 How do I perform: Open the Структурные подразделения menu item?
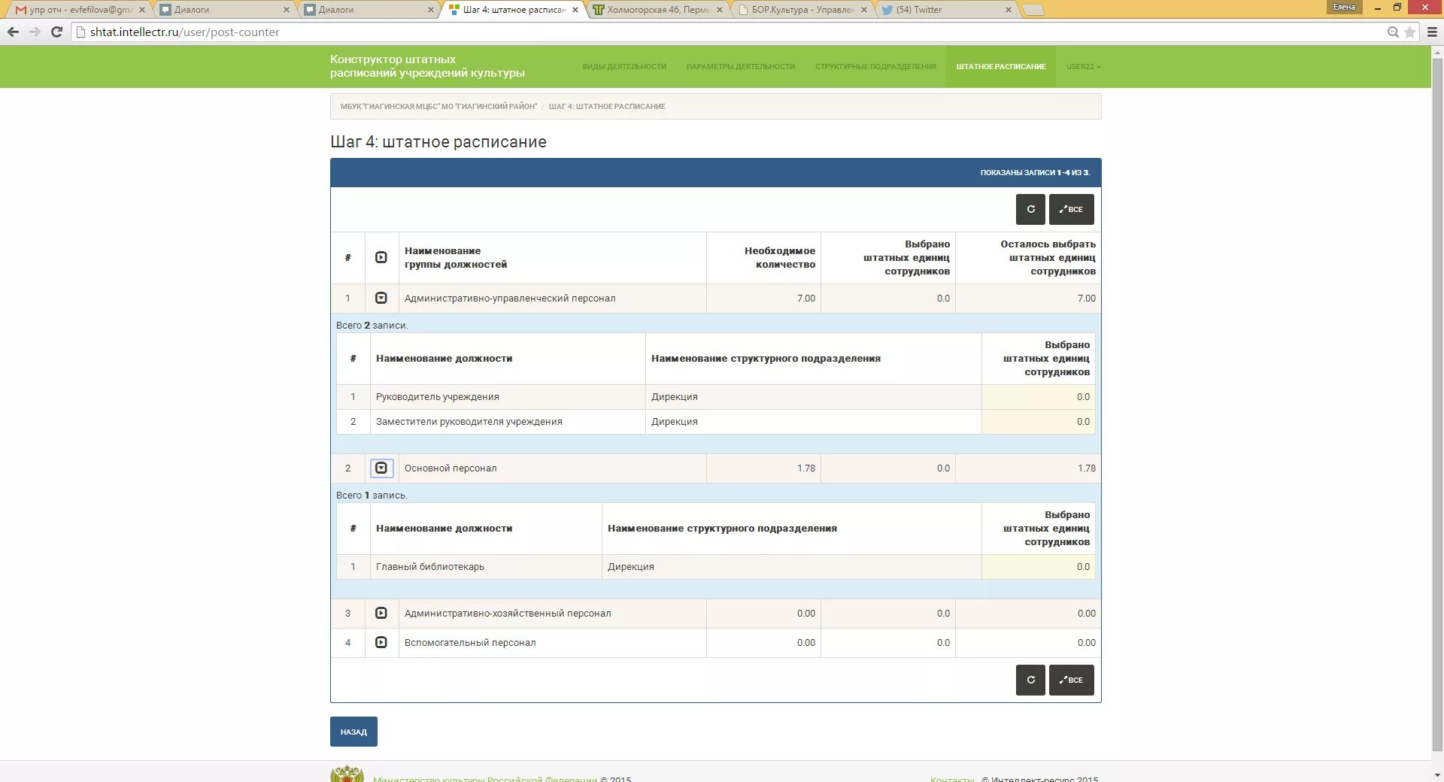[x=875, y=66]
